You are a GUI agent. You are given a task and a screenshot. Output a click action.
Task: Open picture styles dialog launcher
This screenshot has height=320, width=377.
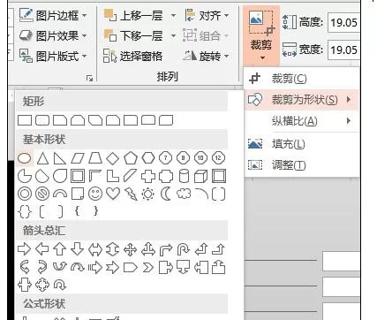[89, 78]
